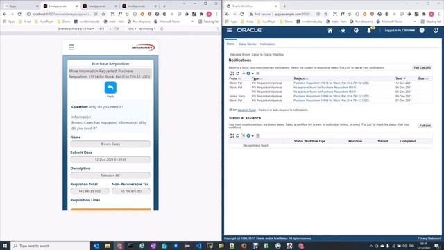Click Oracle Logout power icon
Image resolution: width=444 pixels, height=250 pixels.
click(436, 30)
